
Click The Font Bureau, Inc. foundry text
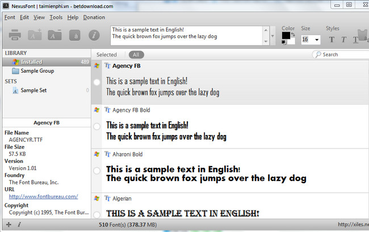(33, 182)
